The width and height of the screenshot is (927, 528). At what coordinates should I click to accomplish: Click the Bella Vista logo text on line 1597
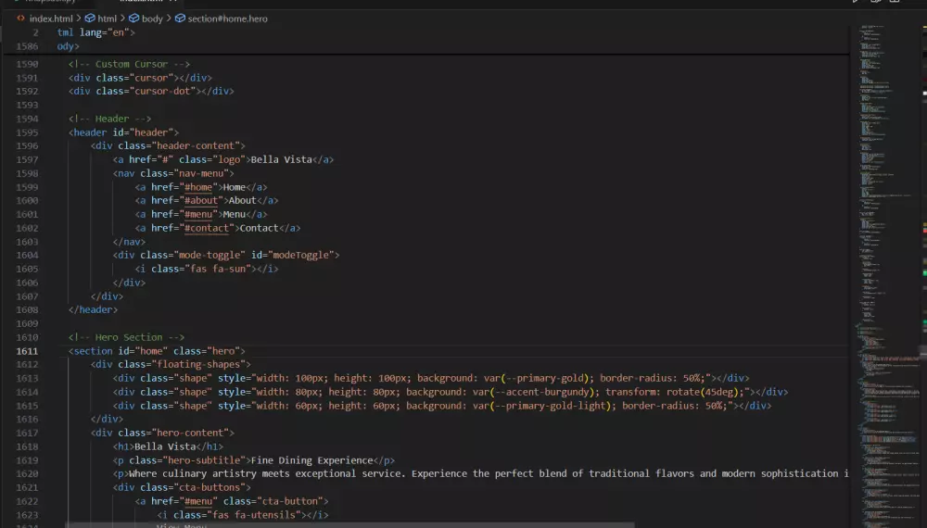pos(279,159)
